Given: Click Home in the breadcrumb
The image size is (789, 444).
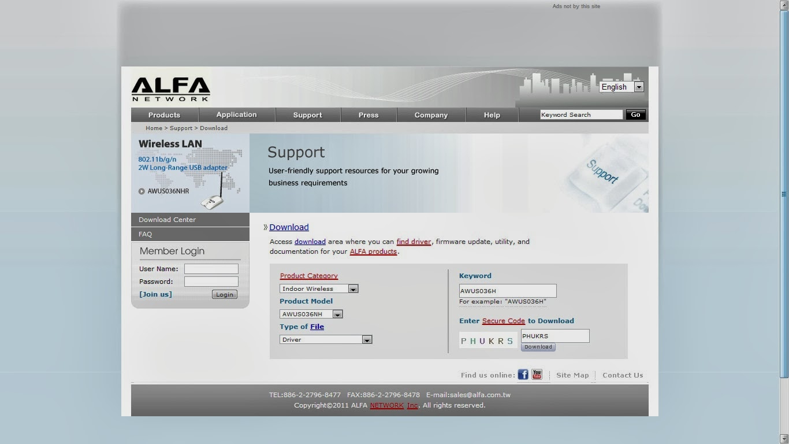Looking at the screenshot, I should click(154, 128).
